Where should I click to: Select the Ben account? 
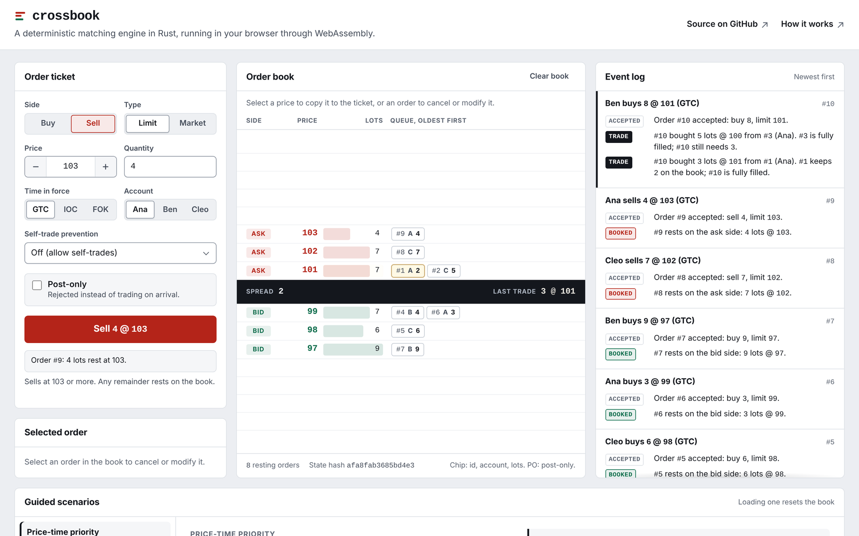tap(170, 210)
